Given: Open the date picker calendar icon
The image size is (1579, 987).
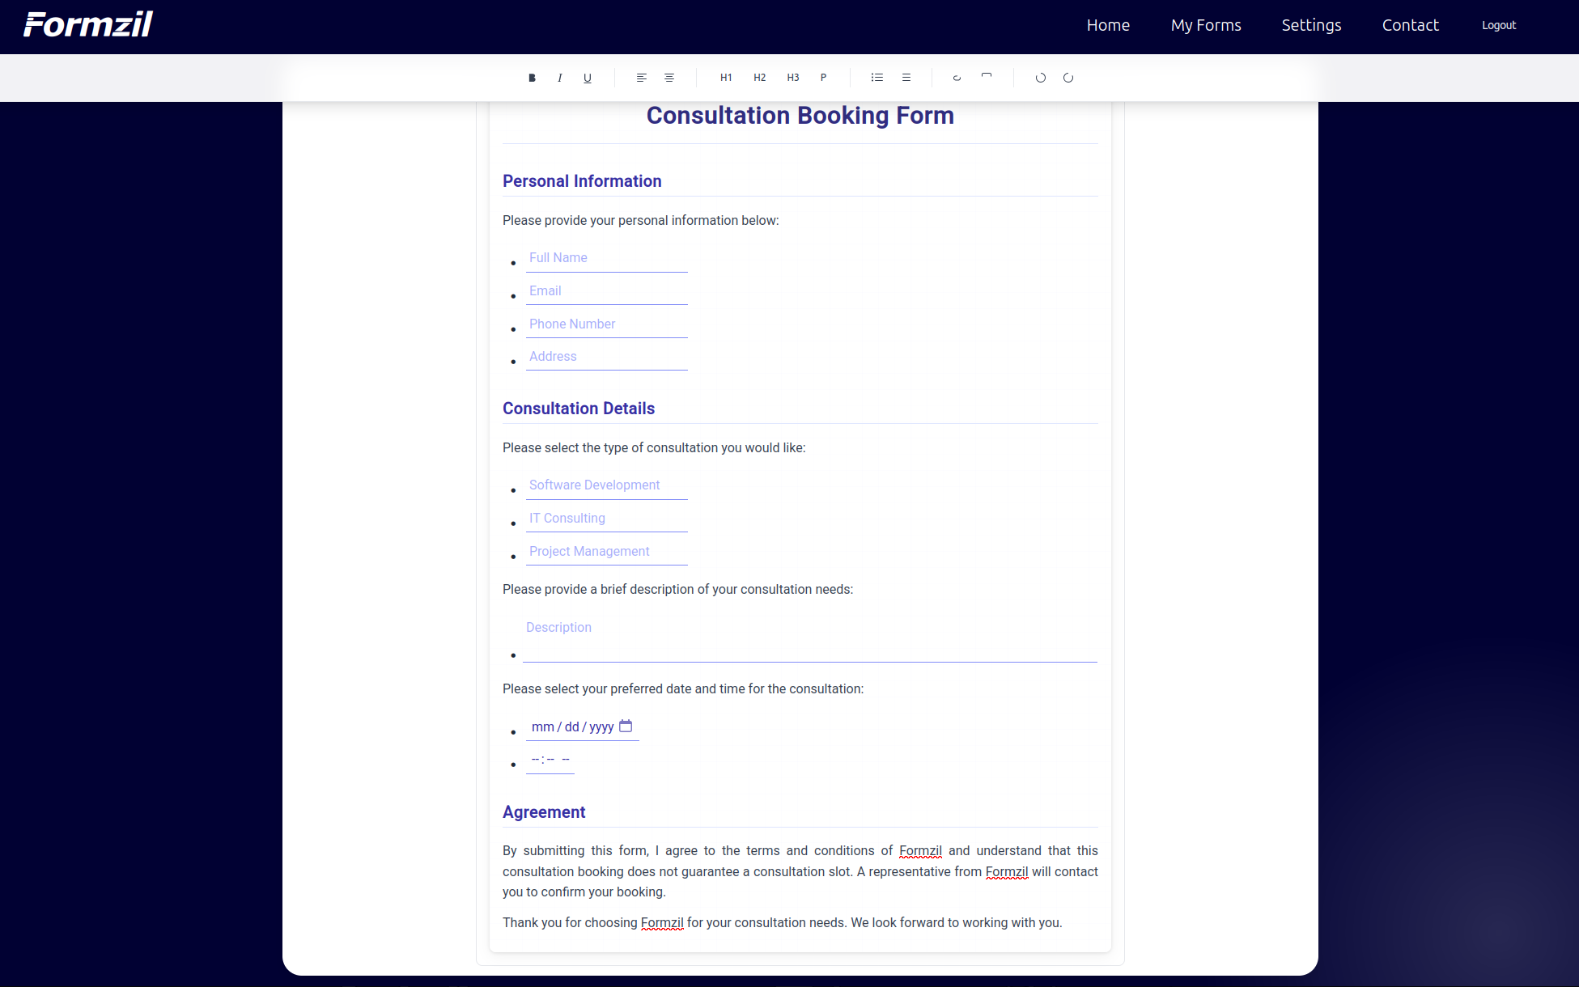Looking at the screenshot, I should (x=626, y=726).
